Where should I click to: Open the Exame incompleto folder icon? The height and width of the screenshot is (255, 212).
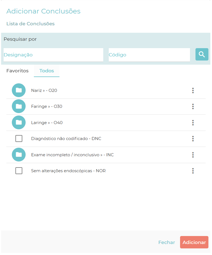(x=19, y=155)
